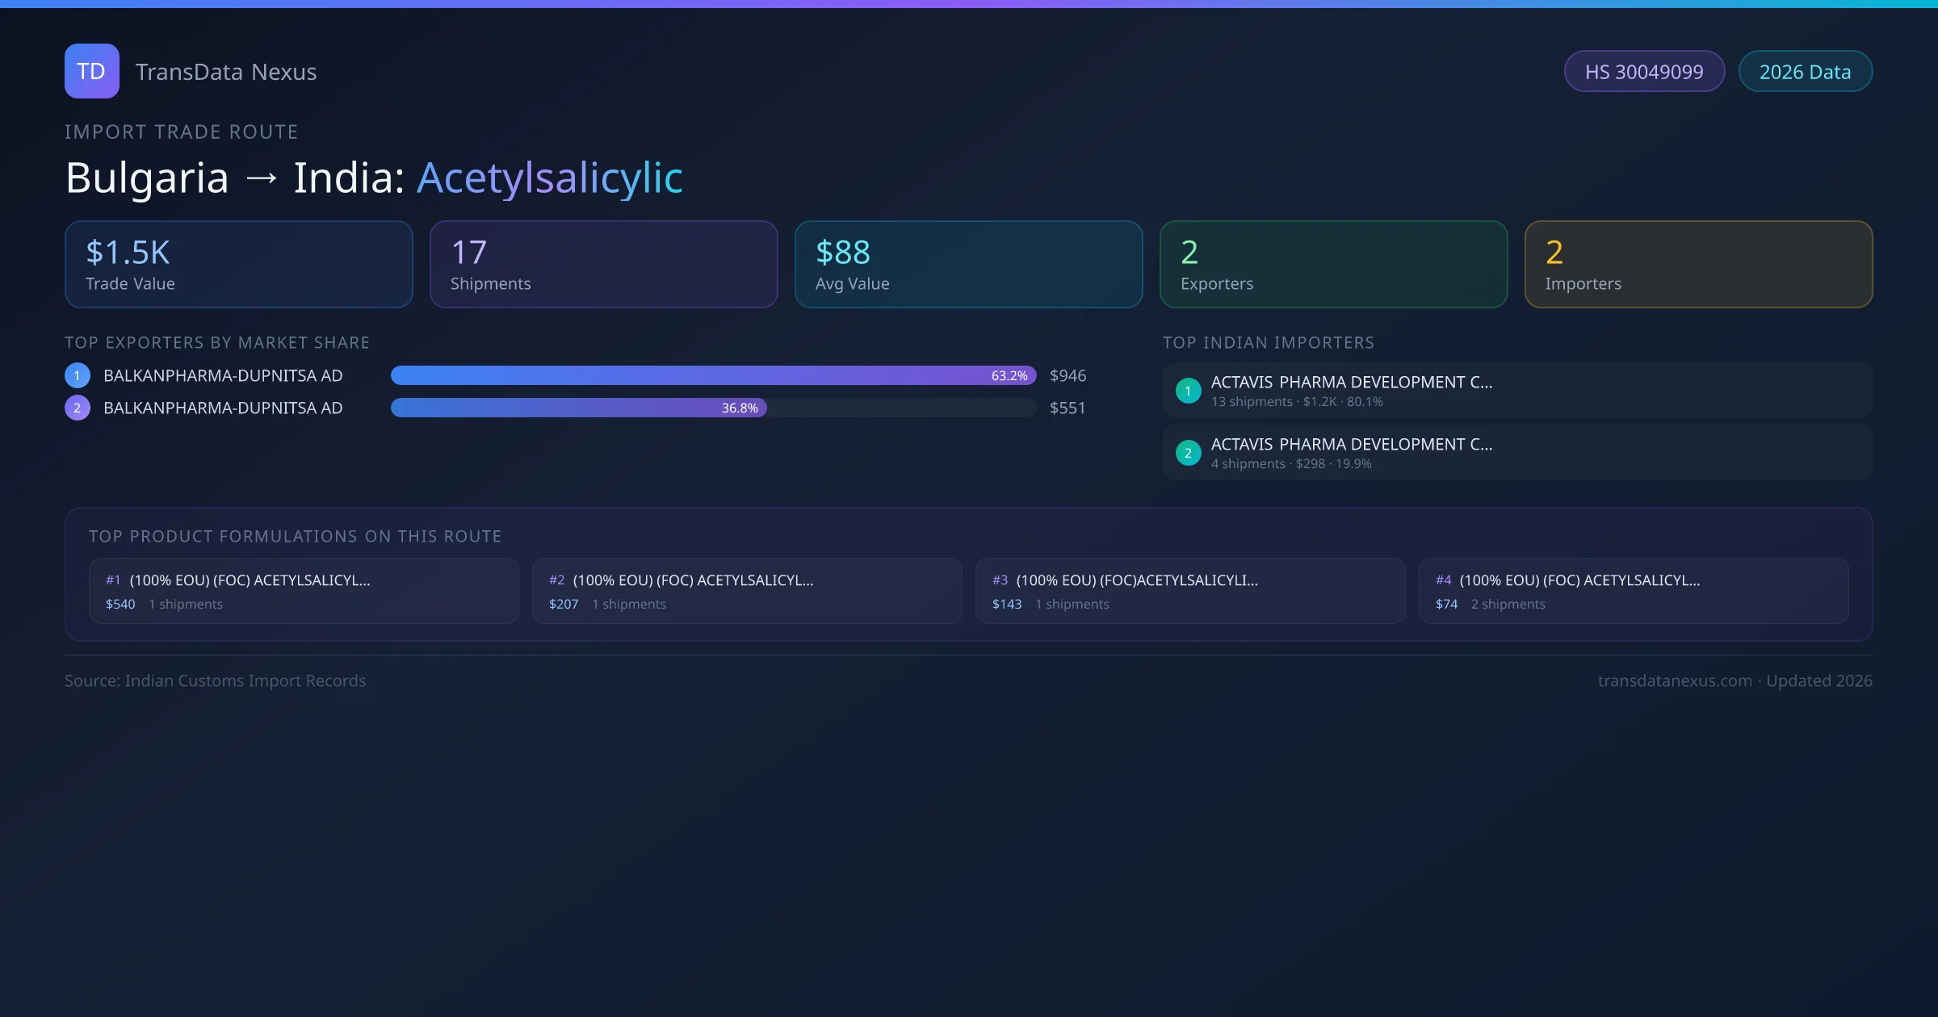The height and width of the screenshot is (1017, 1938).
Task: Click the green rank 1 importer circle
Action: [x=1188, y=391]
